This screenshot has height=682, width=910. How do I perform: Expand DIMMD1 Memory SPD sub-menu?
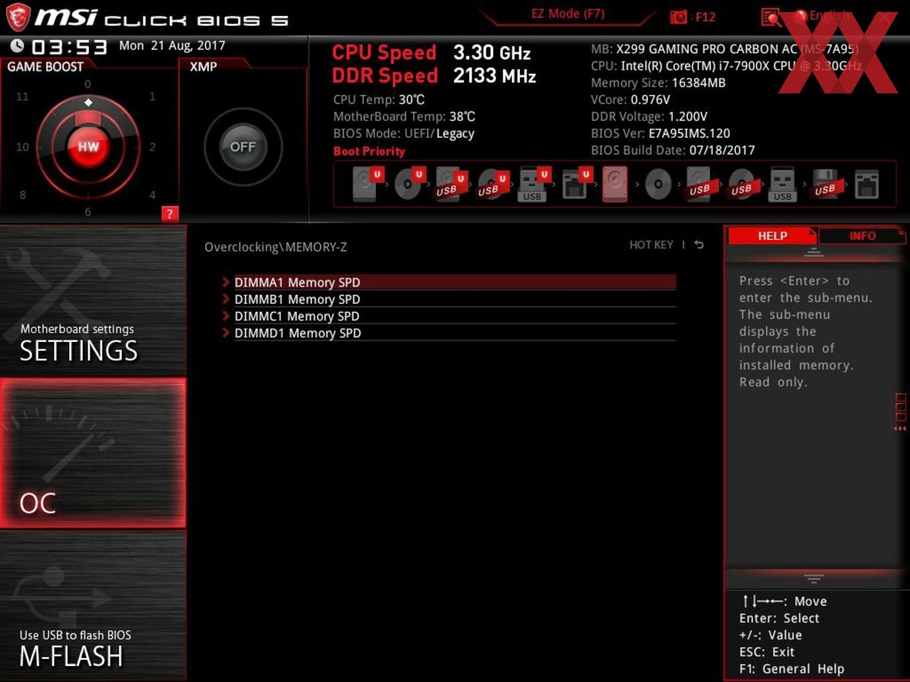click(x=449, y=332)
